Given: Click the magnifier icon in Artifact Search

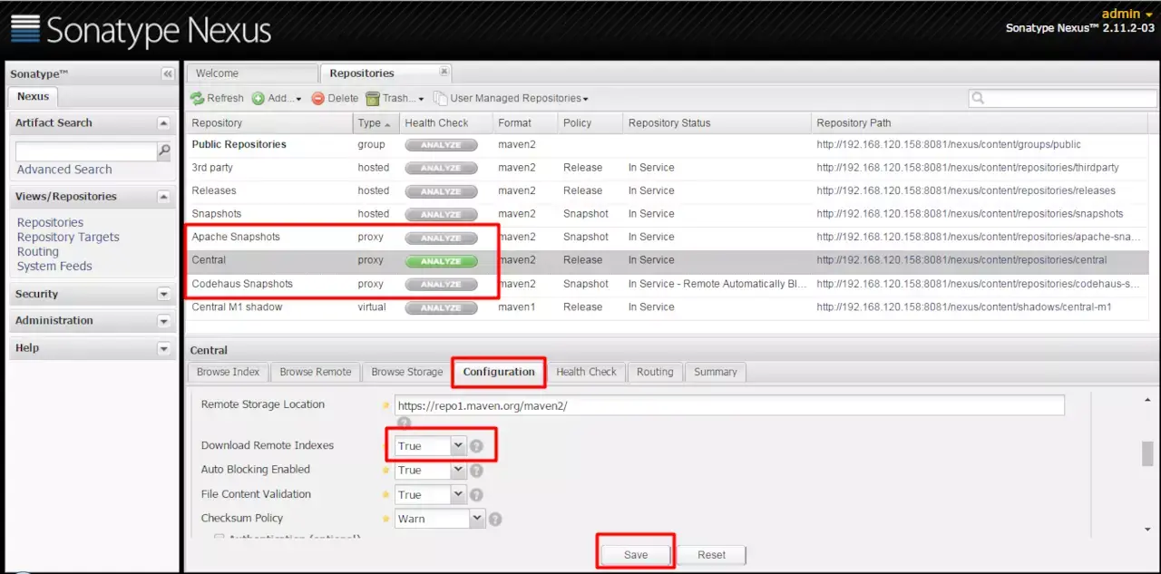Looking at the screenshot, I should click(164, 151).
